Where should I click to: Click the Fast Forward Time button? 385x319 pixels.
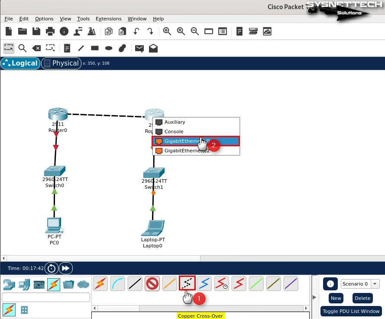click(x=65, y=268)
